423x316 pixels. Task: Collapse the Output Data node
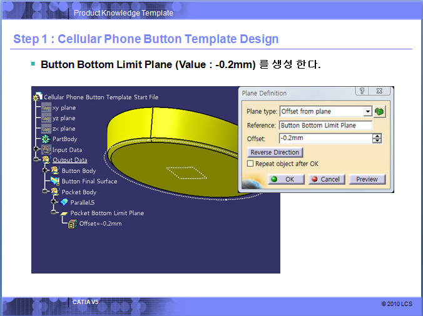(37, 160)
